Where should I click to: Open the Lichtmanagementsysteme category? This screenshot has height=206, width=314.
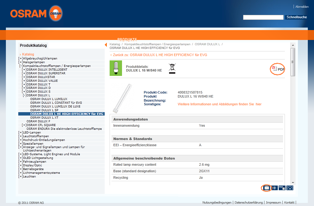[x=41, y=173]
